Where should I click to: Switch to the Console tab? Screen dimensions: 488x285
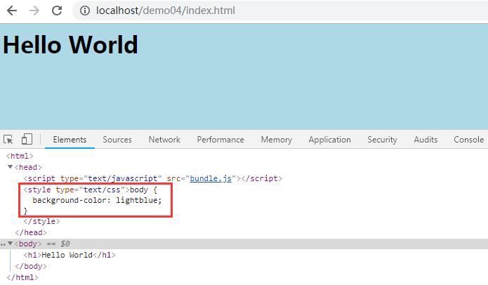tap(469, 140)
